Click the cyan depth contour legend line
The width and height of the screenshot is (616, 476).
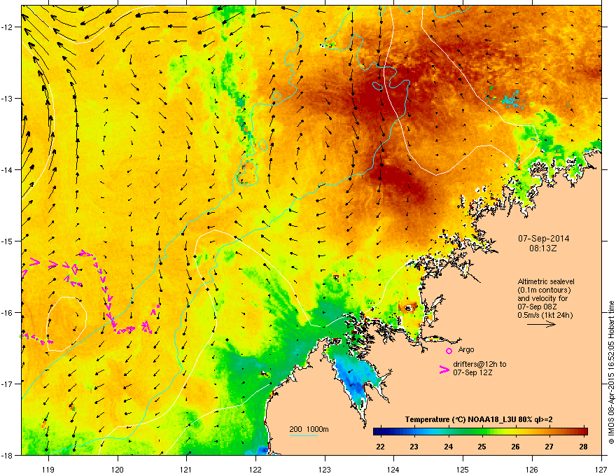(303, 435)
